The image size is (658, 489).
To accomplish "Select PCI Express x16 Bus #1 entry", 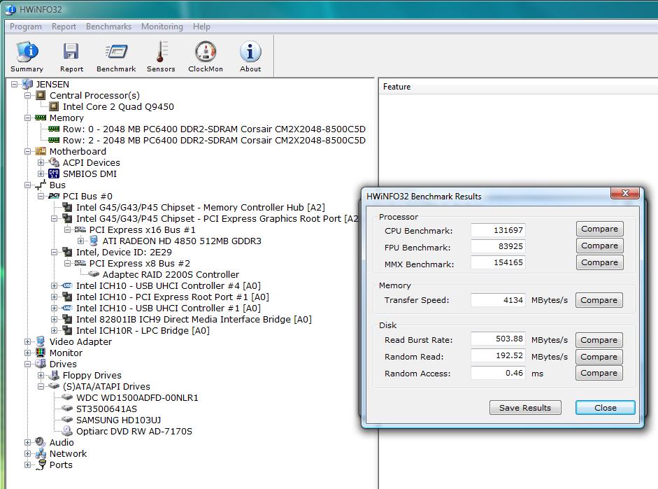I will click(x=142, y=229).
